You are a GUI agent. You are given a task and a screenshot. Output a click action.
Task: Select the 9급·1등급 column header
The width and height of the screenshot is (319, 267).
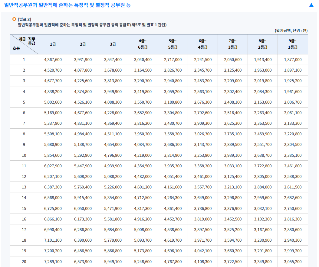[293, 44]
